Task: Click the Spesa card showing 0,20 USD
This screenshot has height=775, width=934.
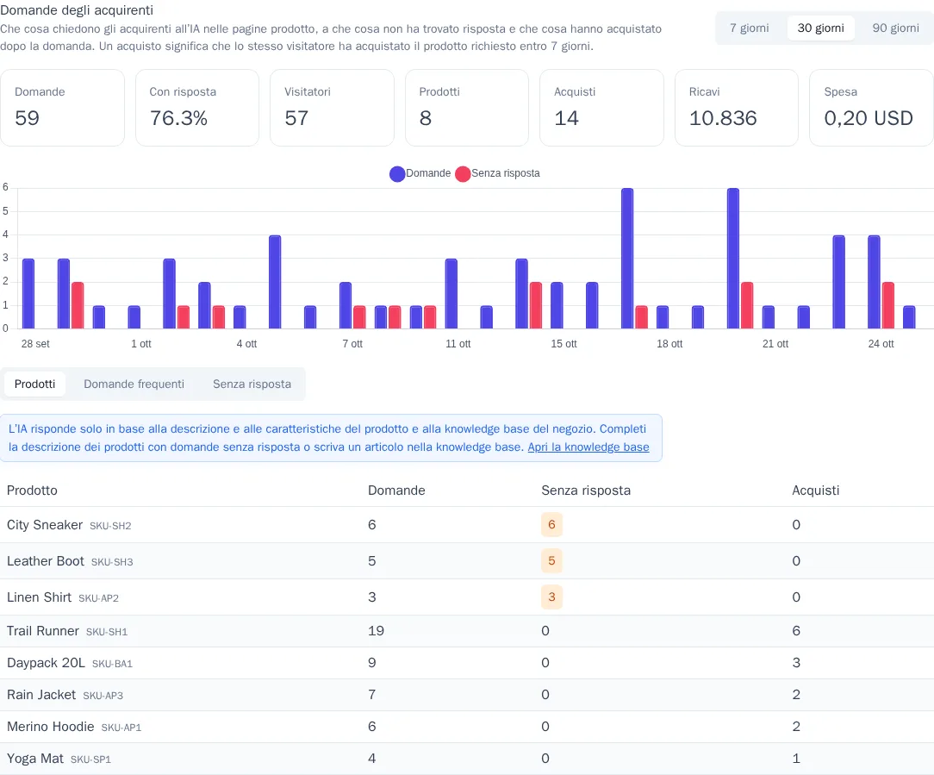Action: [x=871, y=108]
